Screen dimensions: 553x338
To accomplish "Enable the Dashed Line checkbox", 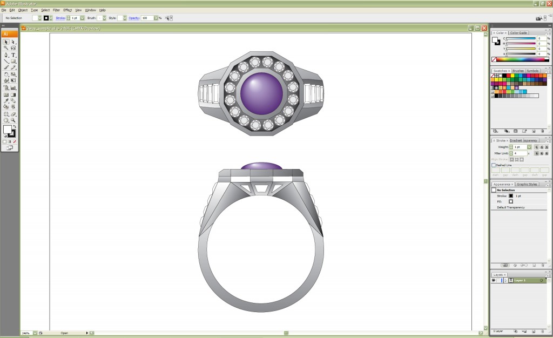I will tap(494, 165).
